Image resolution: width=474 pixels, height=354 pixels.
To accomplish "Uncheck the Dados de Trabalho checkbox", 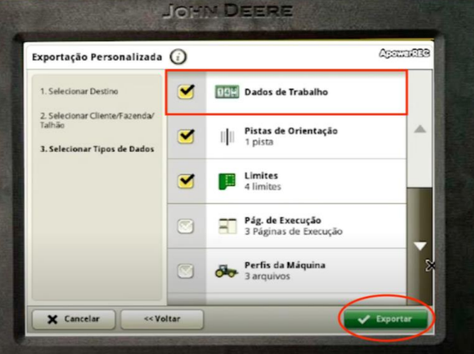I will [x=186, y=91].
